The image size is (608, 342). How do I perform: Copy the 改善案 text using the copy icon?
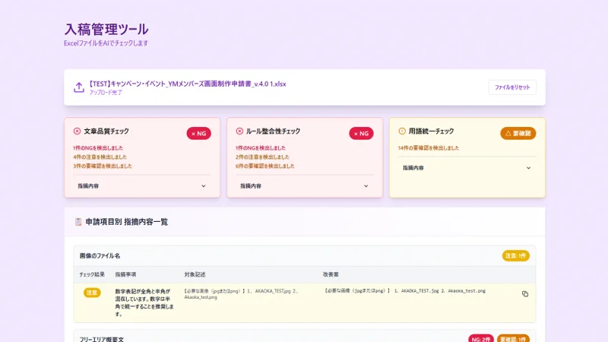click(525, 294)
